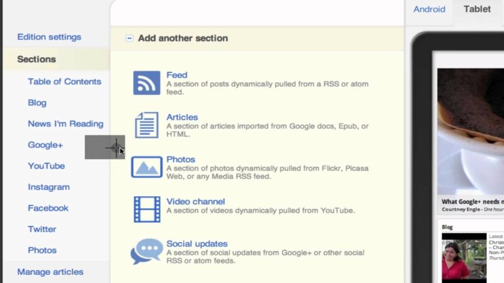Select the Table of Contents section

pos(64,82)
